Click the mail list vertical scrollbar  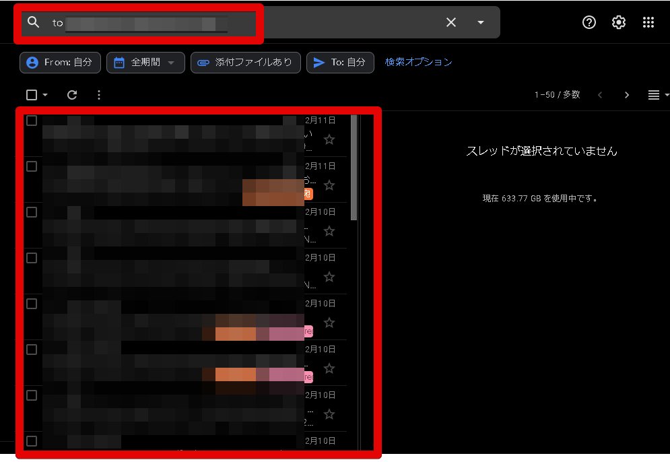354,168
